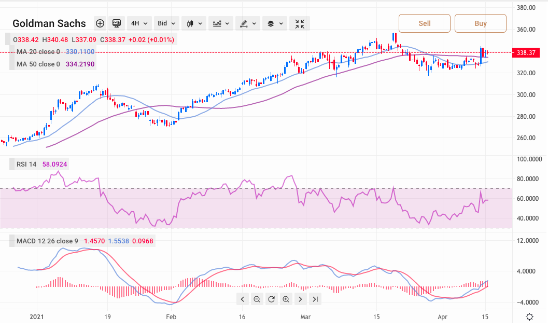This screenshot has height=330, width=548.
Task: Open the layers dropdown
Action: click(275, 23)
